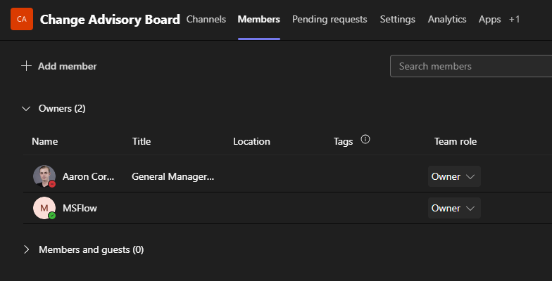The height and width of the screenshot is (281, 552).
Task: Click the MSFlow avatar icon
Action: click(x=43, y=208)
